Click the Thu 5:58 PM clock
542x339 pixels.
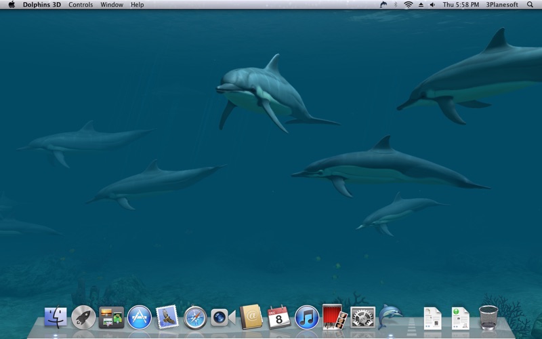461,5
